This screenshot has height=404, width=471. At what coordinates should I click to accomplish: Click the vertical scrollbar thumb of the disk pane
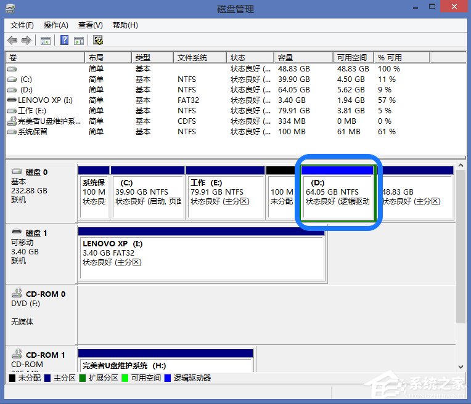pos(461,247)
